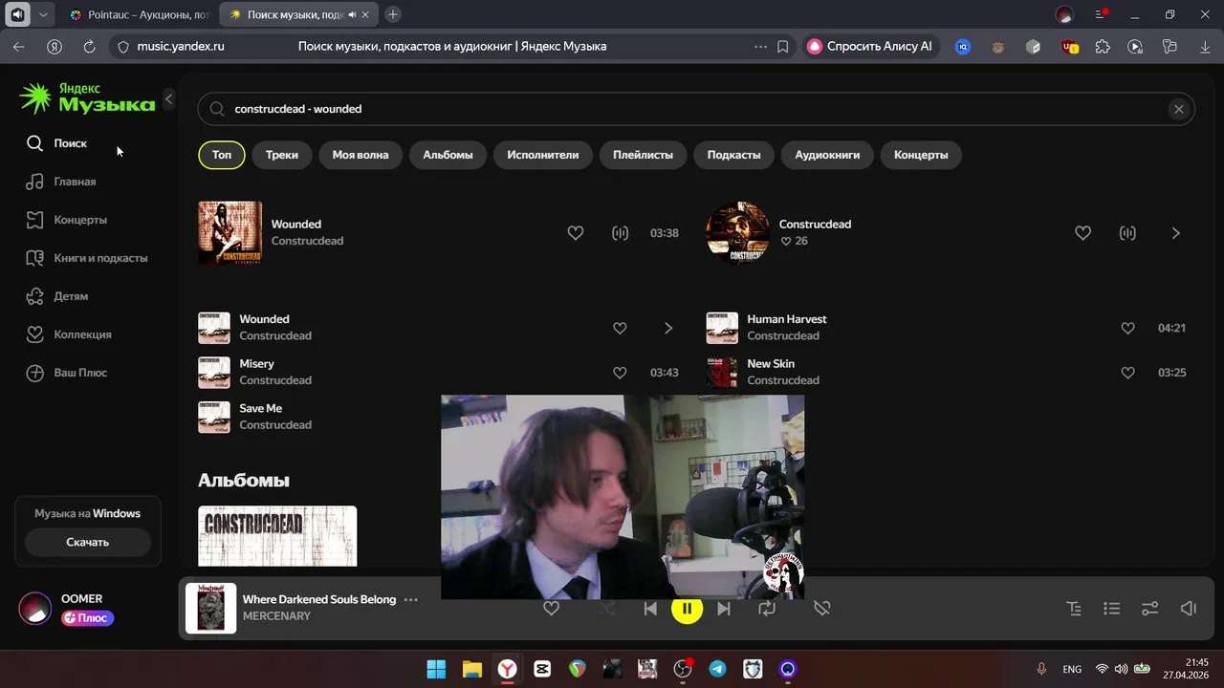Toggle repeat mode
The width and height of the screenshot is (1224, 688).
pos(767,609)
